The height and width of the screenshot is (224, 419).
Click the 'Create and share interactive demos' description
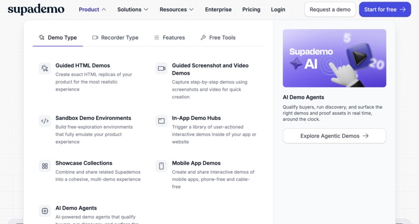[213, 179]
